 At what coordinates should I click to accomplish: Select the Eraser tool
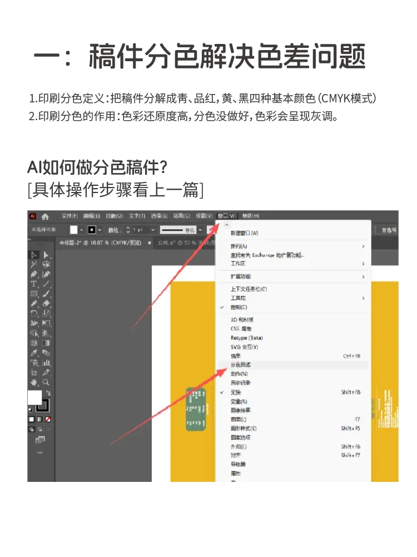point(46,304)
